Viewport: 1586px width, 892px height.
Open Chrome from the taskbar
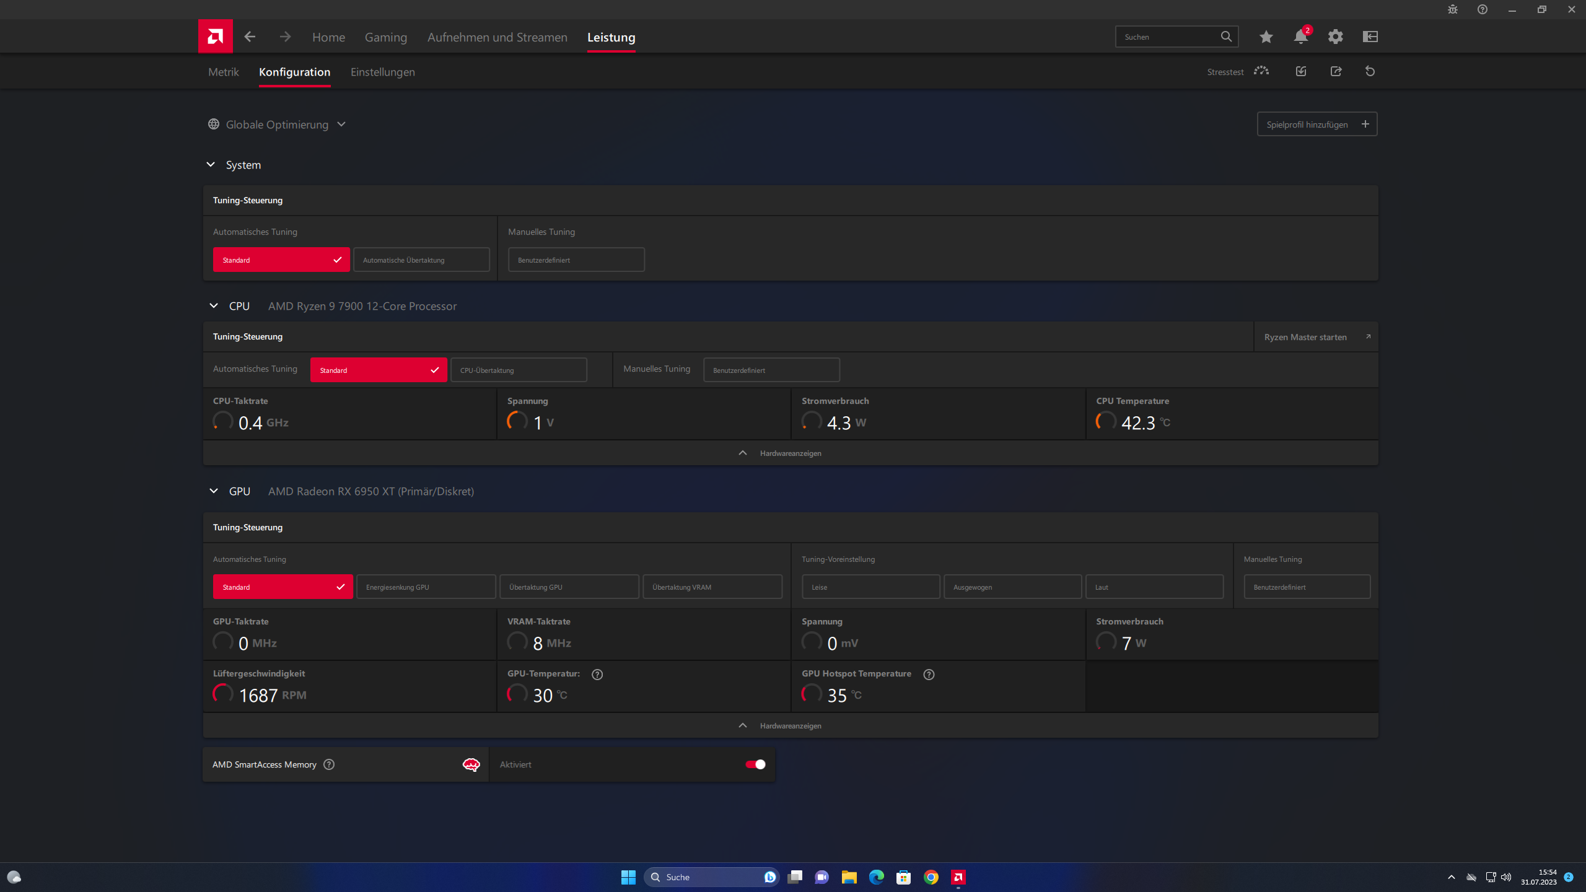(931, 877)
